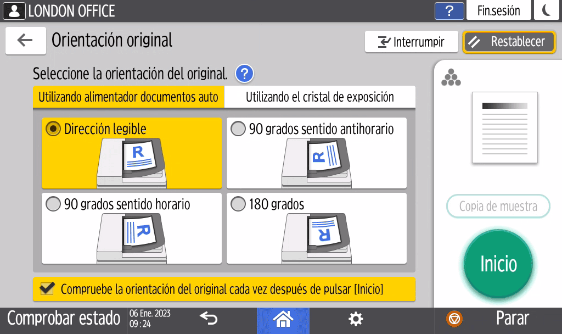562x334 pixels.
Task: Open help with the top bar question mark
Action: click(x=449, y=11)
